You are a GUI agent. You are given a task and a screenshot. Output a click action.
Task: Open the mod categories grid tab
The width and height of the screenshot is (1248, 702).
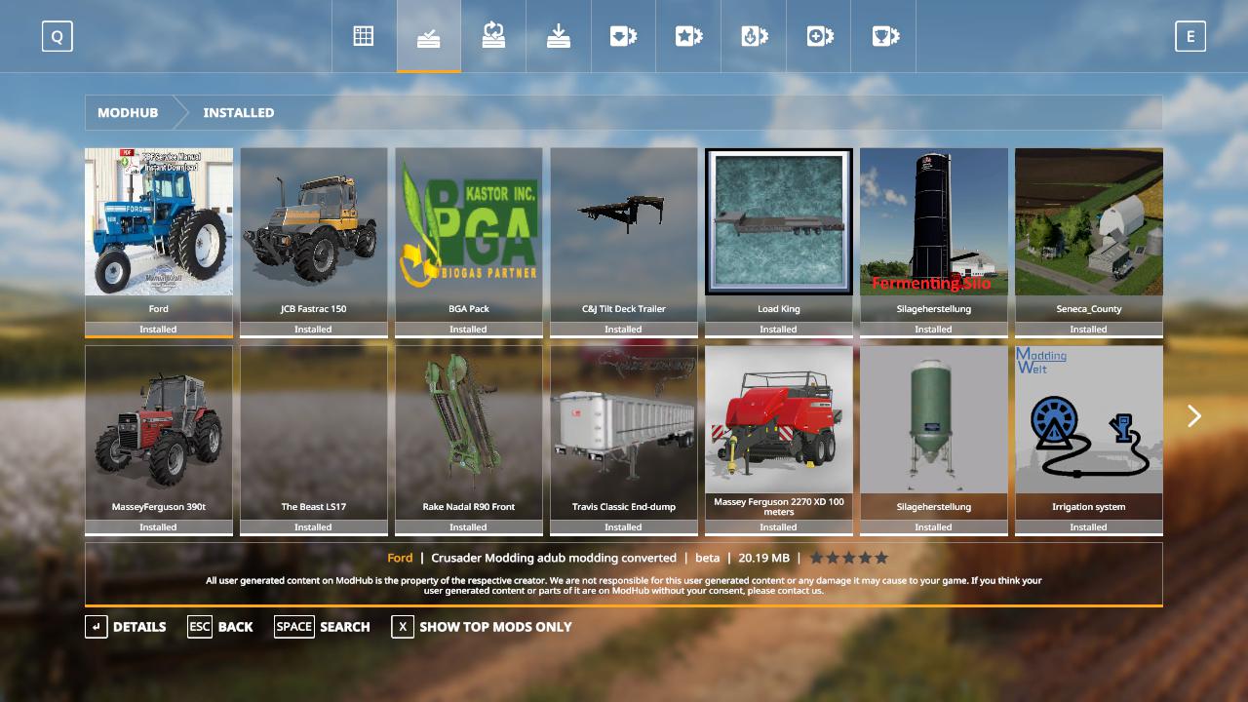point(364,36)
